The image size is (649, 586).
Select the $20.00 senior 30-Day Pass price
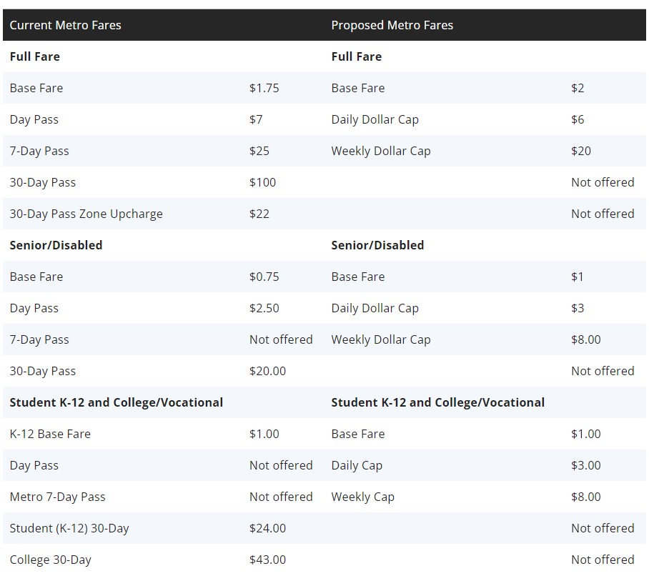coord(267,371)
